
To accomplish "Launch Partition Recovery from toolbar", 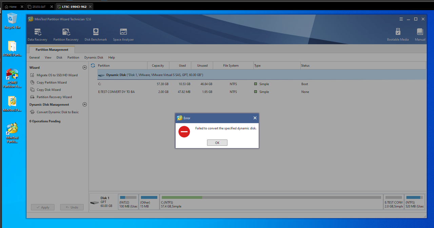I will (x=66, y=35).
